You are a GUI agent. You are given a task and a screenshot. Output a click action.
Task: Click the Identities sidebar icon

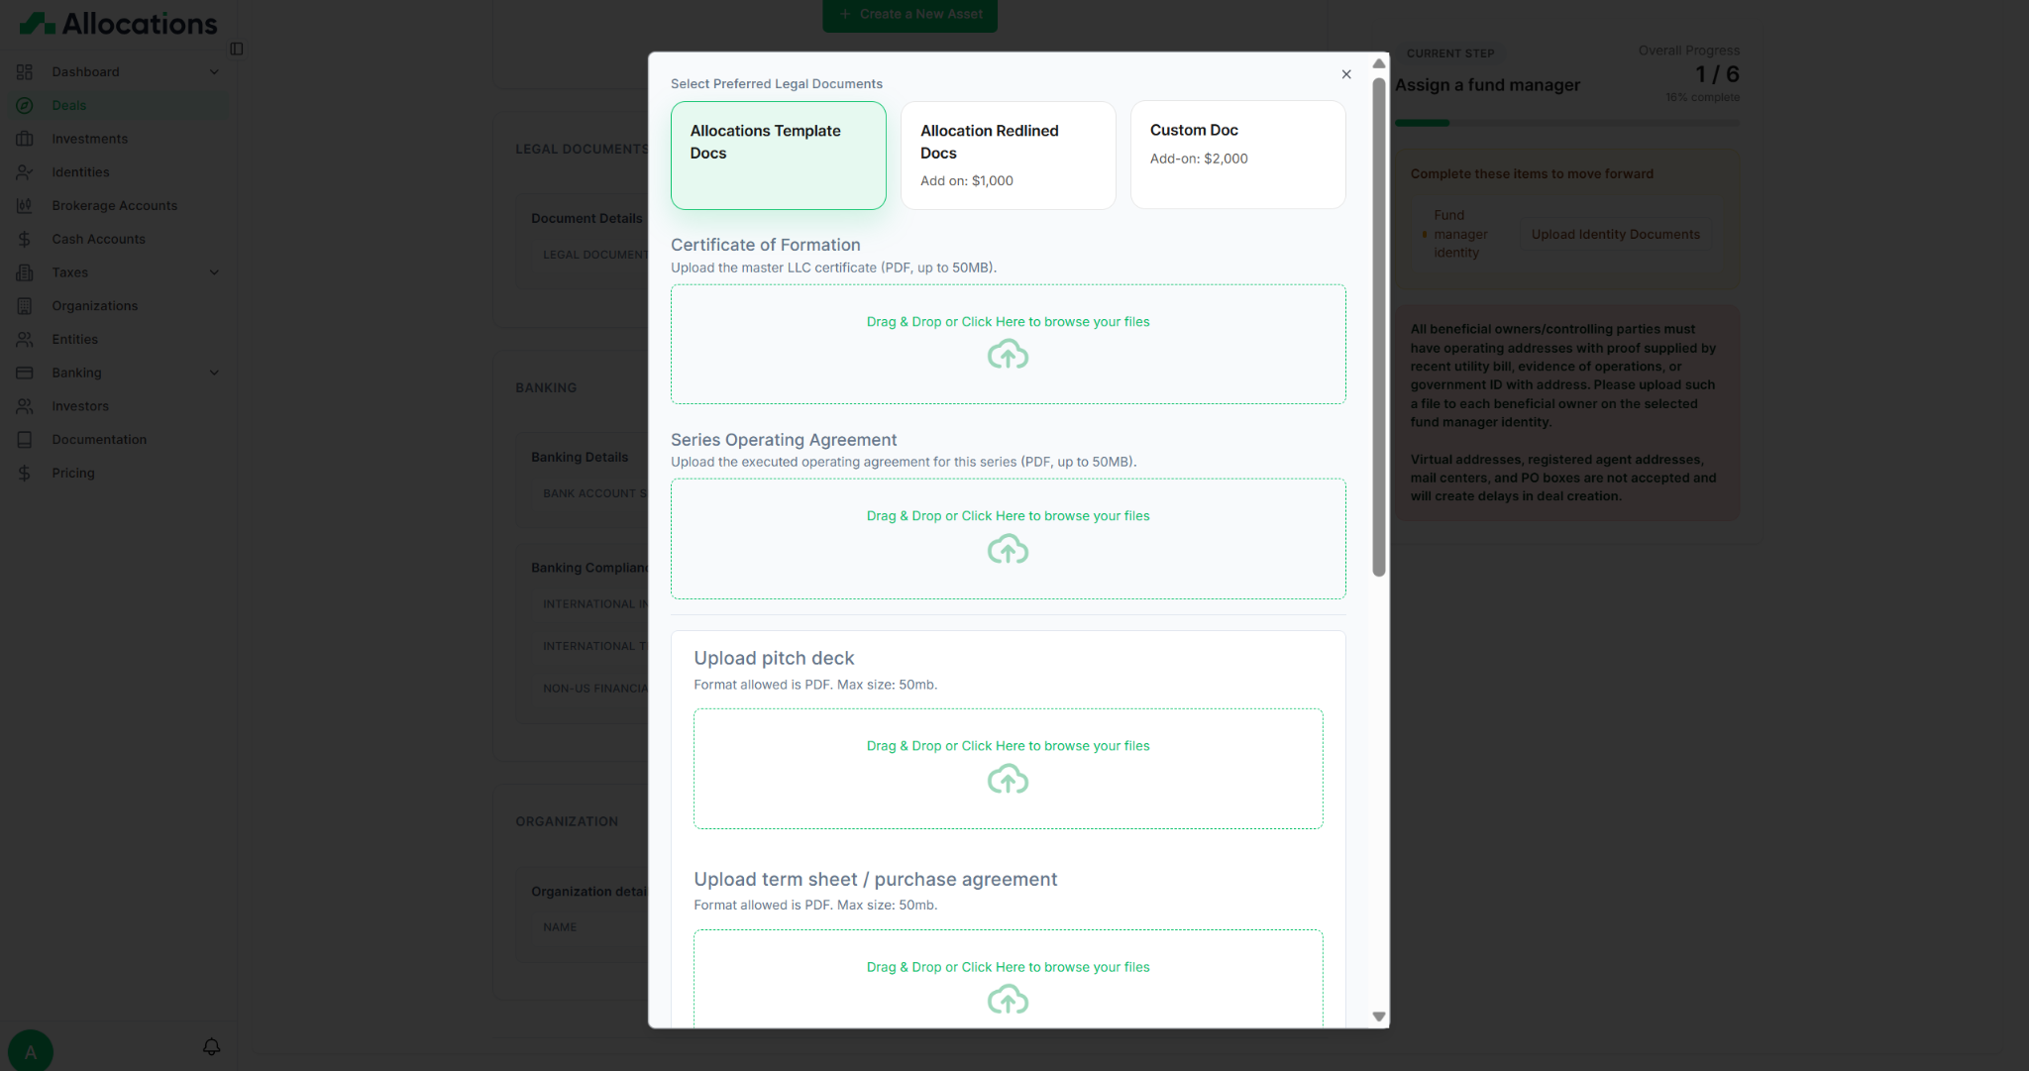[25, 172]
